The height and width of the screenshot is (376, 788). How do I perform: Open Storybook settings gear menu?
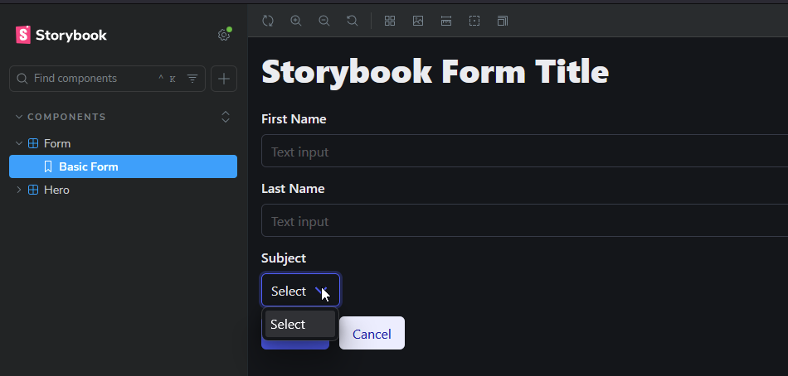224,35
